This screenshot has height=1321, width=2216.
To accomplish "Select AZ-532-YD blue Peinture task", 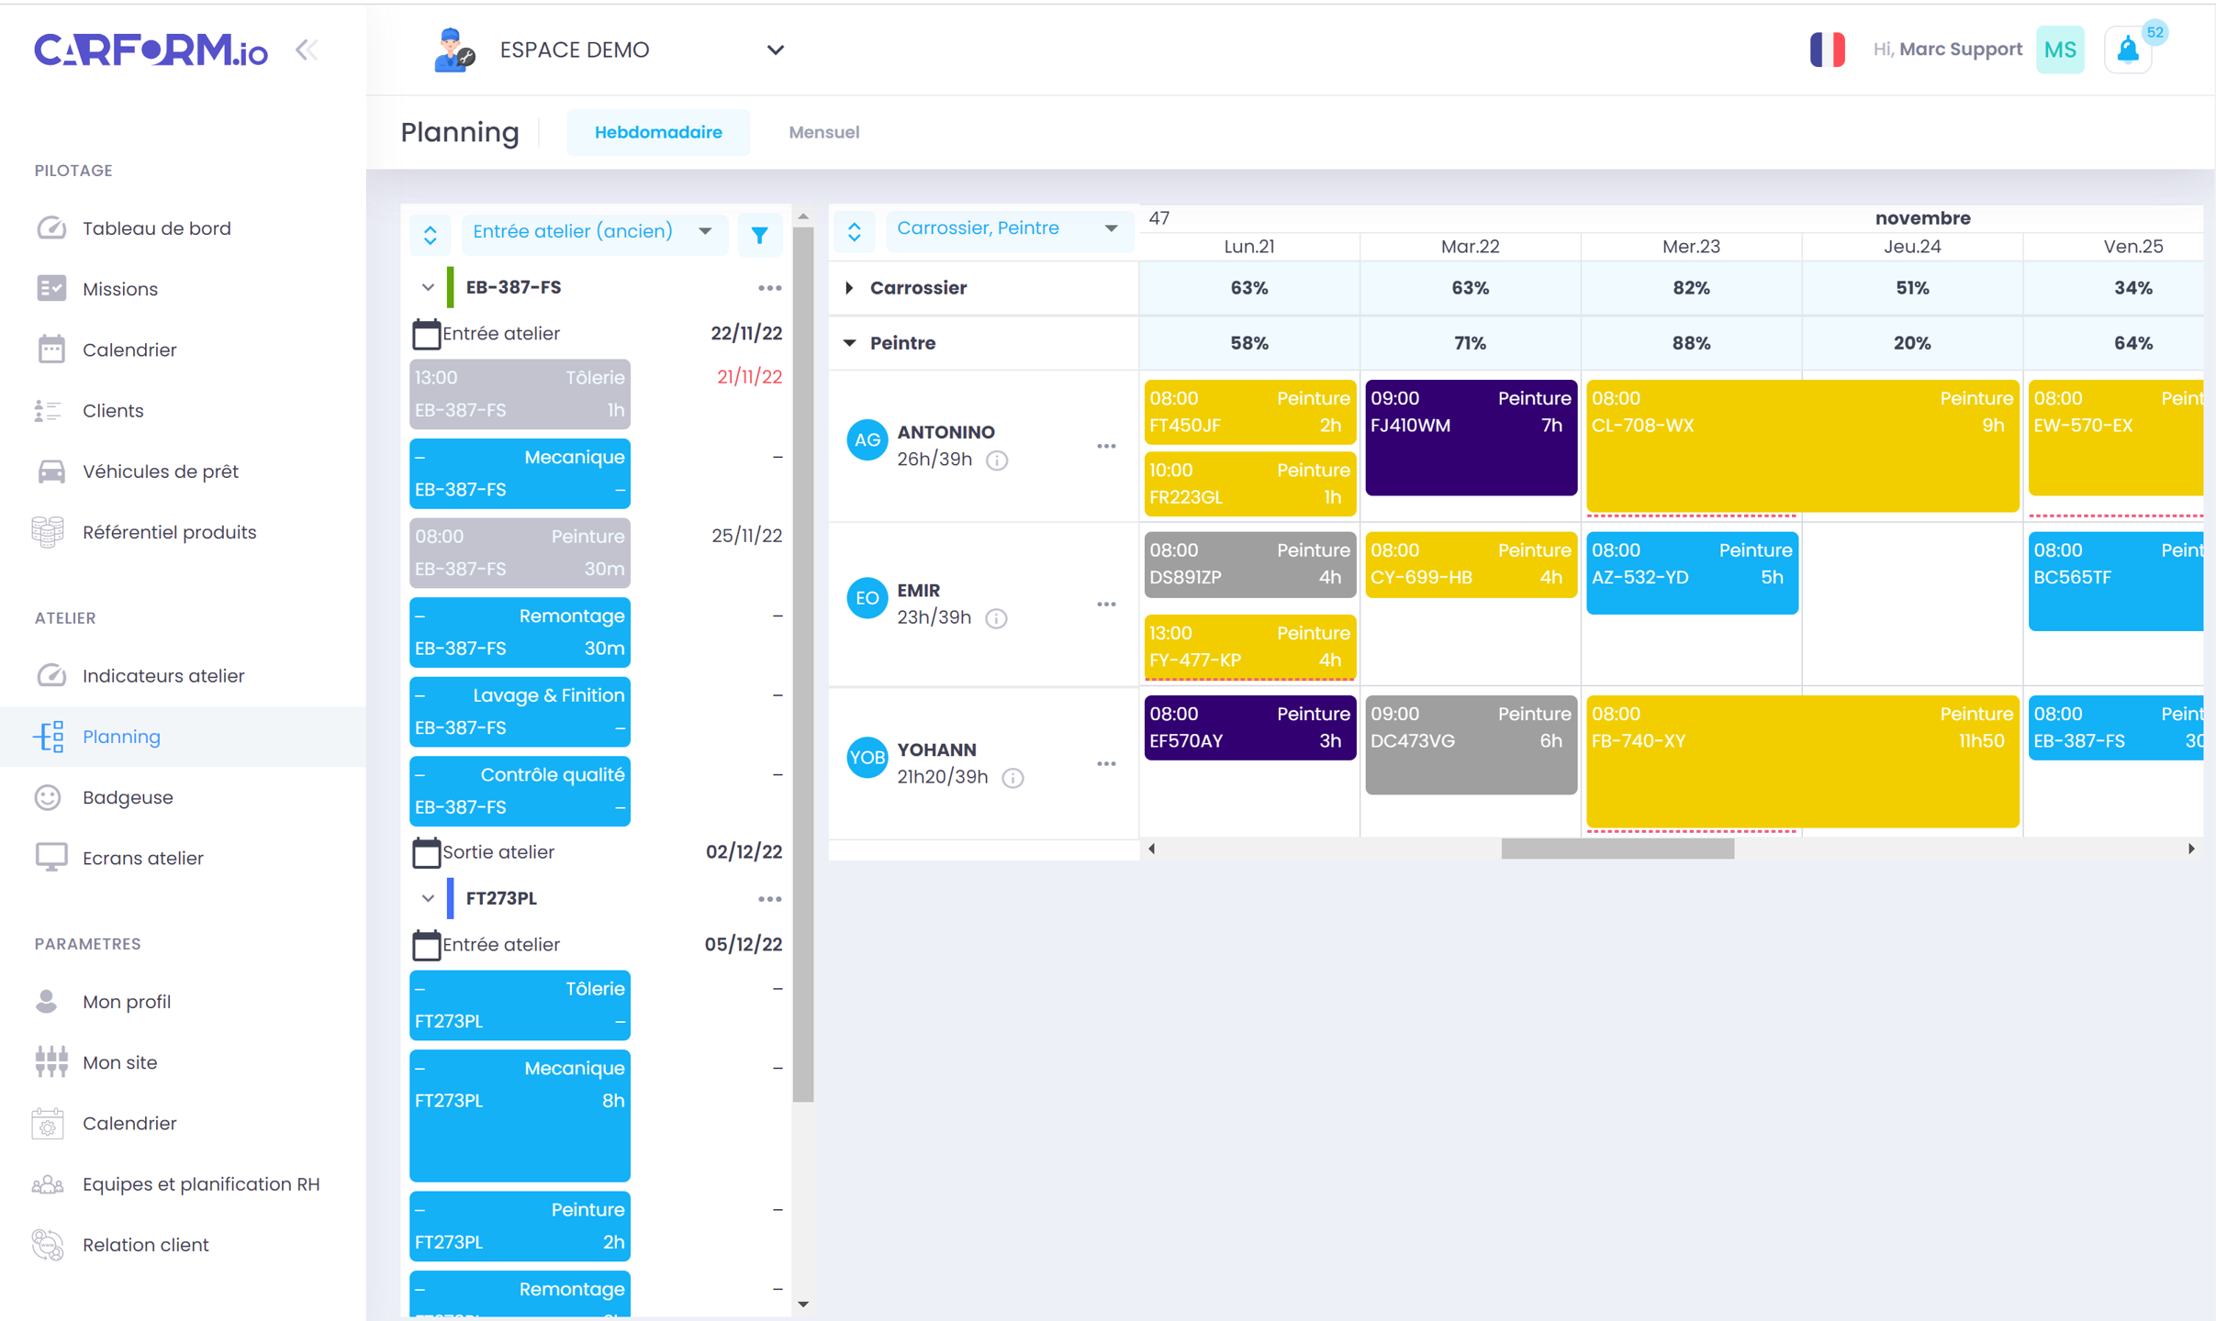I will pos(1692,573).
